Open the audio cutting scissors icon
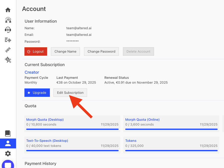This screenshot has width=224, height=168. click(8, 60)
